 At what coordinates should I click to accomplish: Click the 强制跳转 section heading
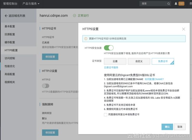(x=48, y=104)
